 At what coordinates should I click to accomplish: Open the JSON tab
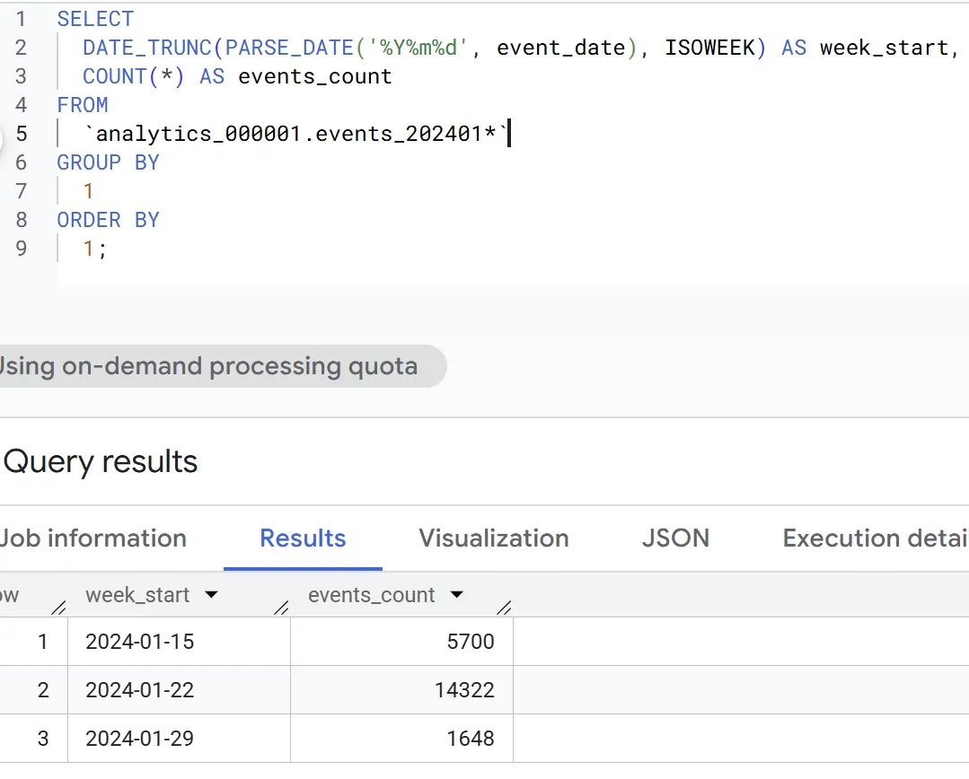[675, 538]
